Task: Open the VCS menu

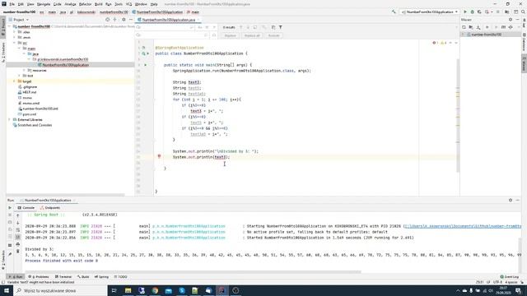Action: point(128,4)
